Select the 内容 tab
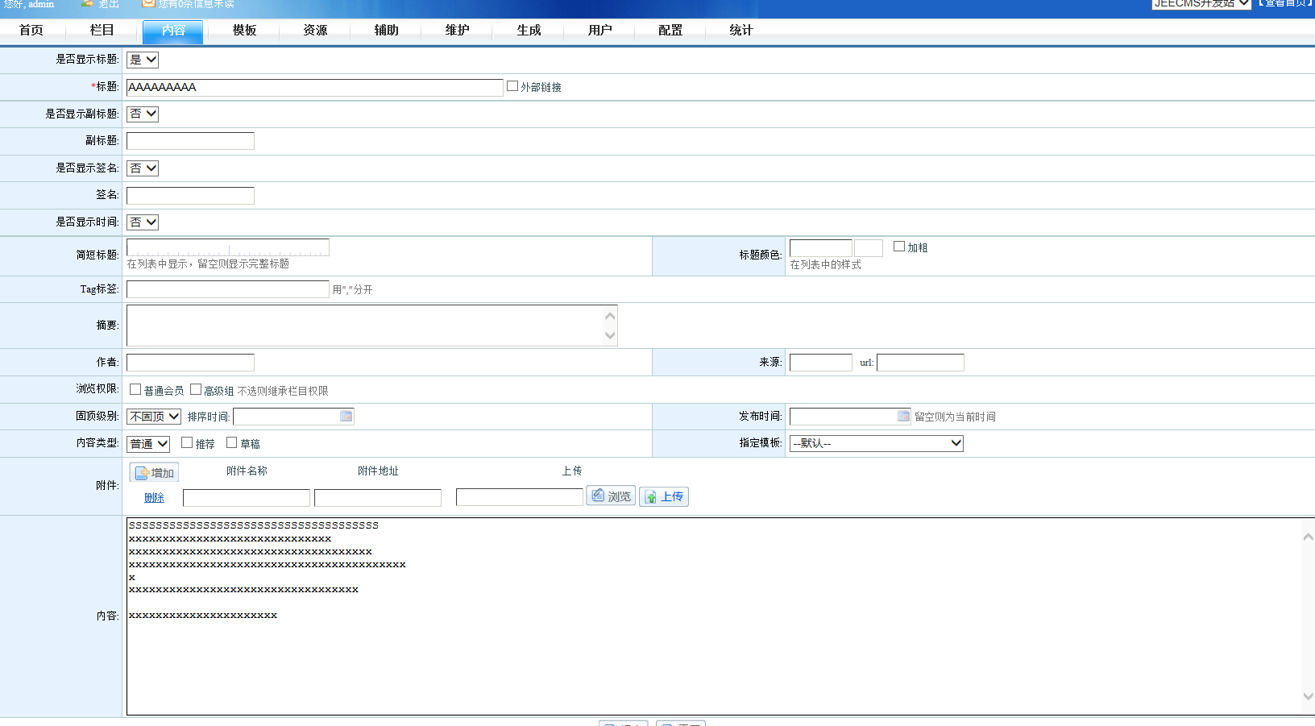1315x726 pixels. [173, 31]
